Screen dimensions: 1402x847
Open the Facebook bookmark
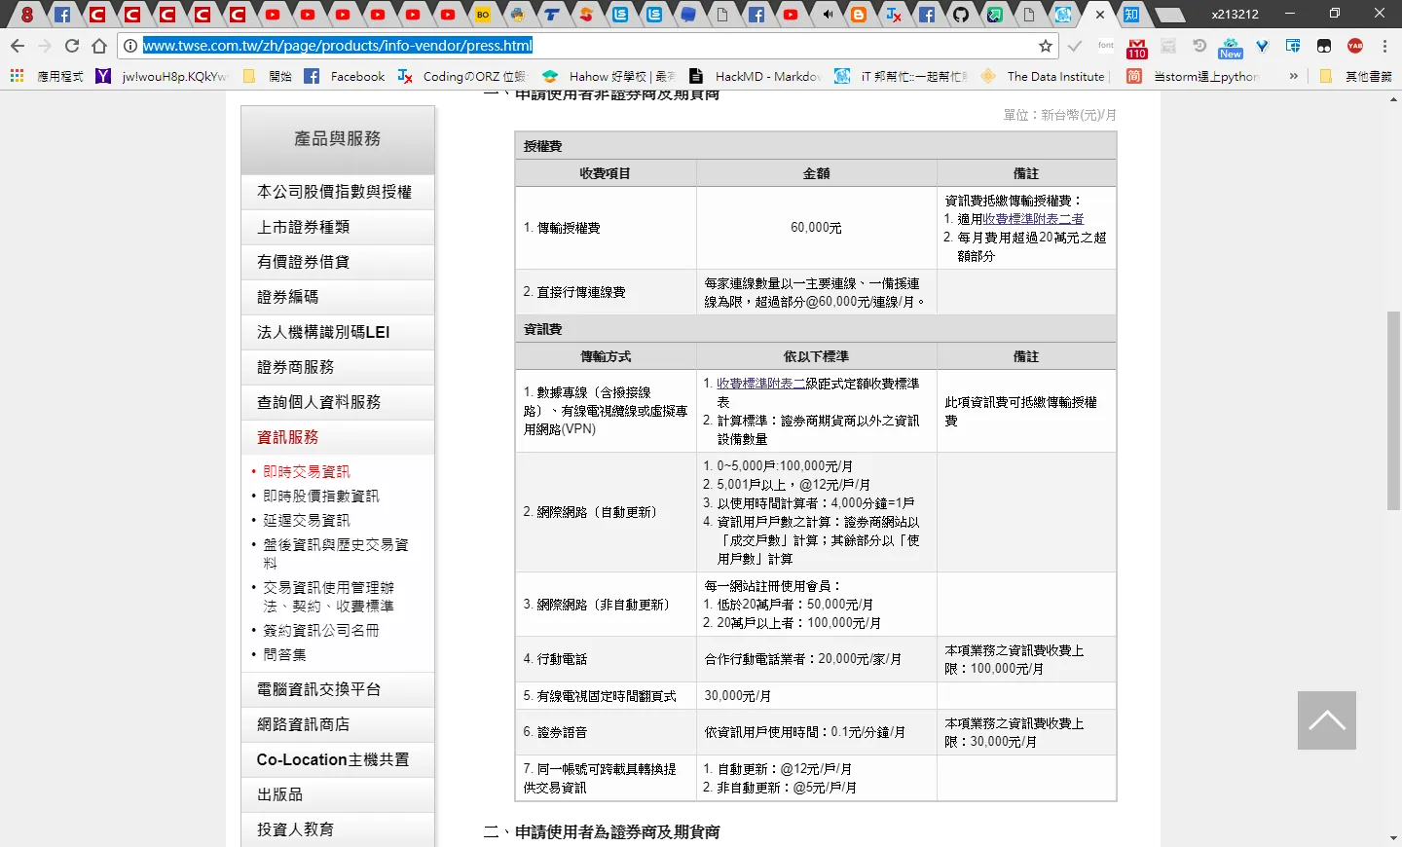pos(345,76)
